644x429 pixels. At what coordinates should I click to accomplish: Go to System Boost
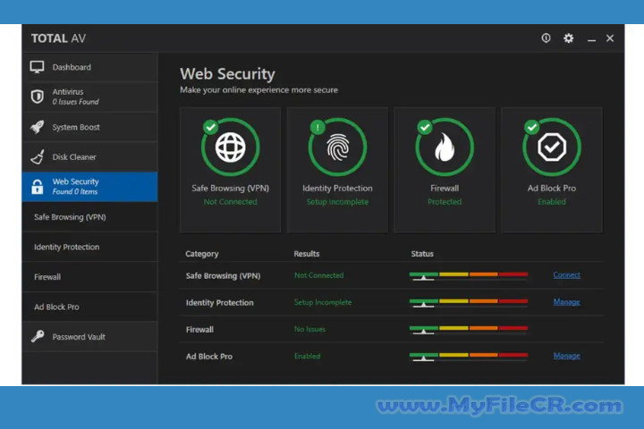[x=90, y=127]
